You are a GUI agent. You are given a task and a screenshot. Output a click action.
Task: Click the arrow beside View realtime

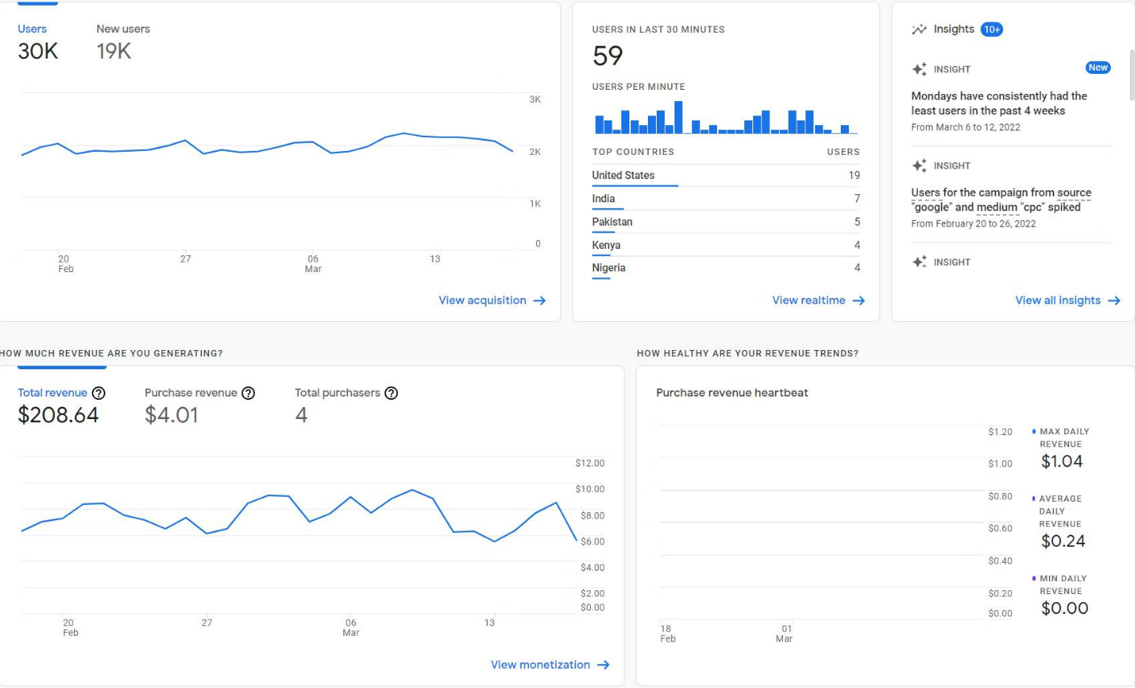click(858, 300)
